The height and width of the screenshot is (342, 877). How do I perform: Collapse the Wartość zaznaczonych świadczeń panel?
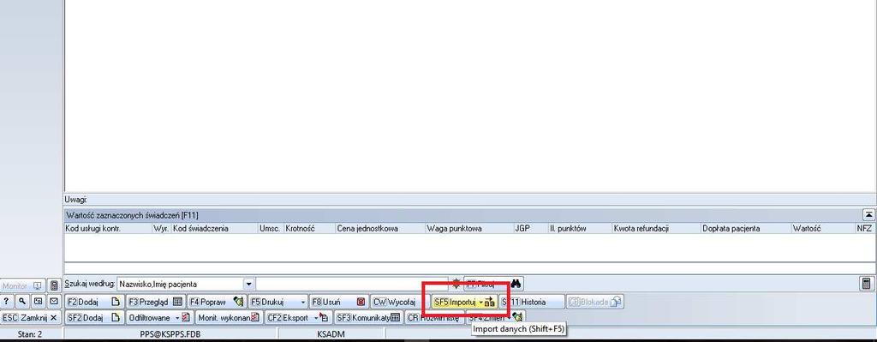(868, 214)
